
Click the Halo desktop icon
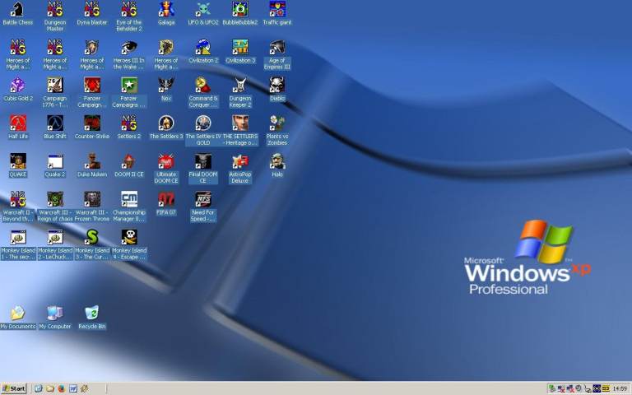pos(277,161)
